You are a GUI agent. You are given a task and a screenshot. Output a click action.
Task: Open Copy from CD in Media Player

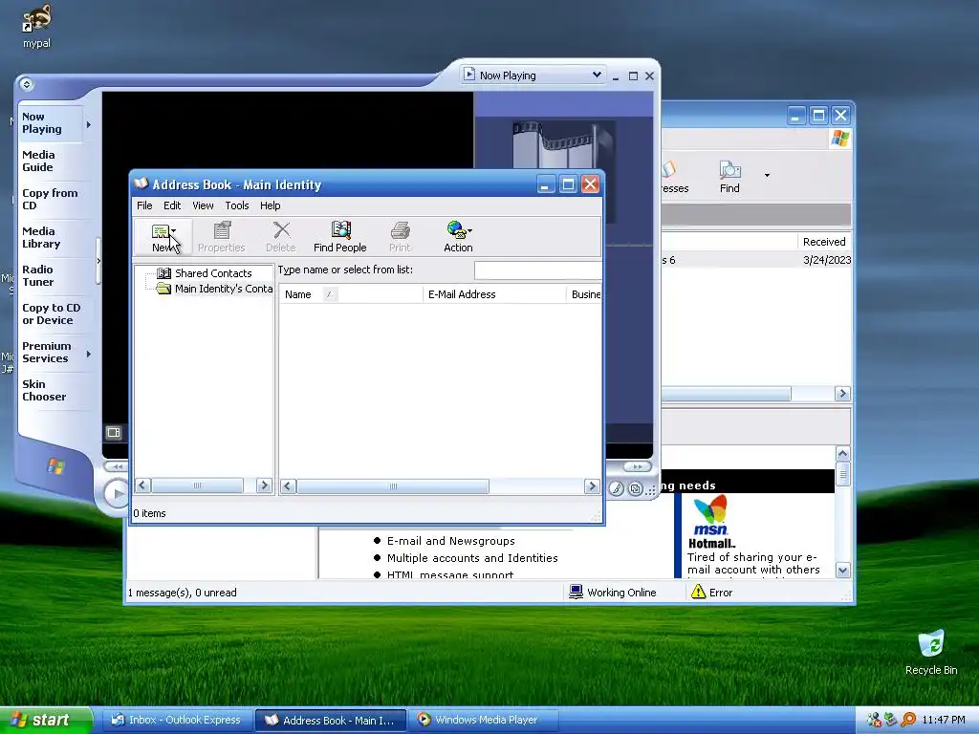[x=50, y=199]
